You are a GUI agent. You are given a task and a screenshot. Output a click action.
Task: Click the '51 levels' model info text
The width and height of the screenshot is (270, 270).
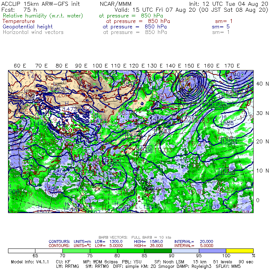pos(223,262)
